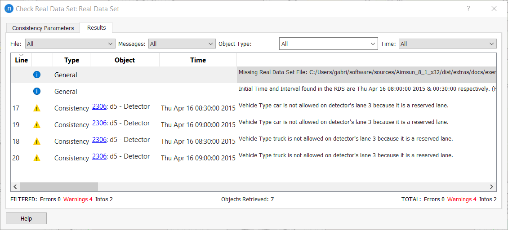
Task: Sort by the Line column header
Action: [x=22, y=60]
